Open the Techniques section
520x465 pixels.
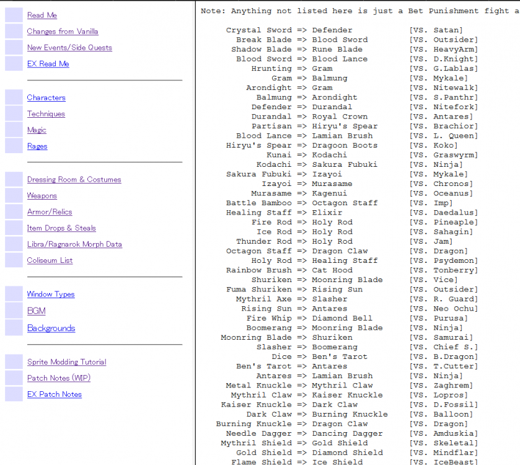[46, 113]
